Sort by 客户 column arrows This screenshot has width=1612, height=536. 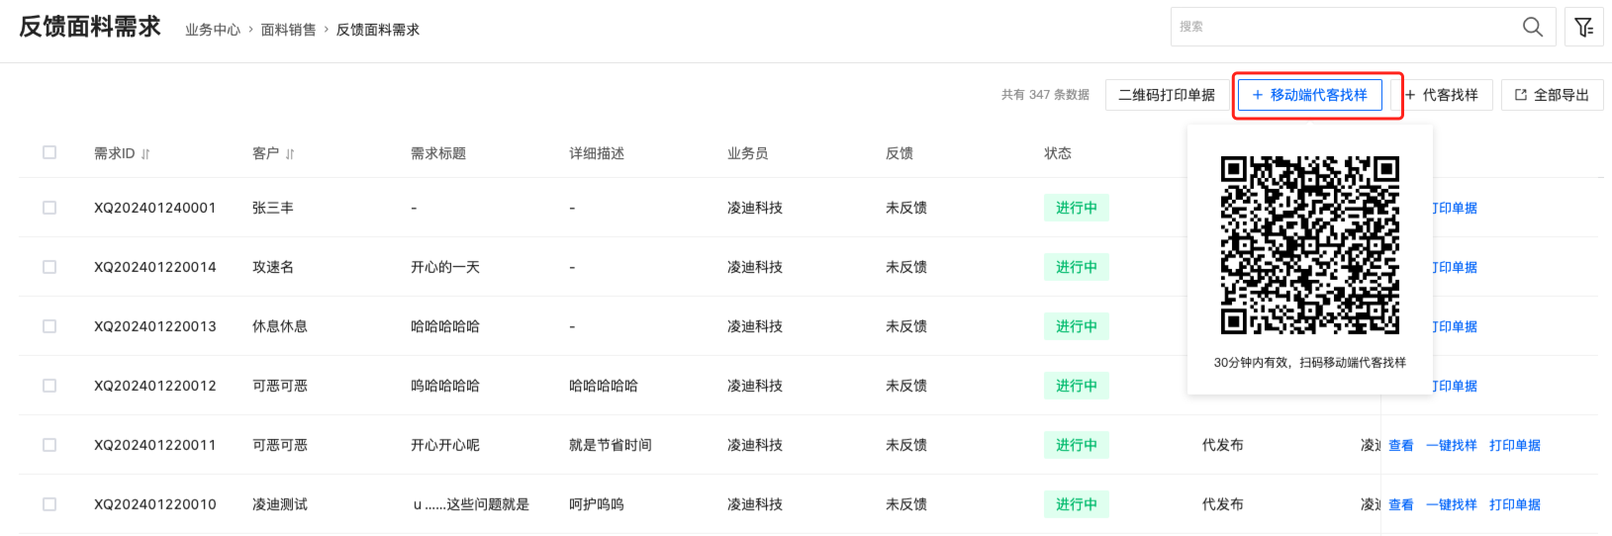[290, 154]
